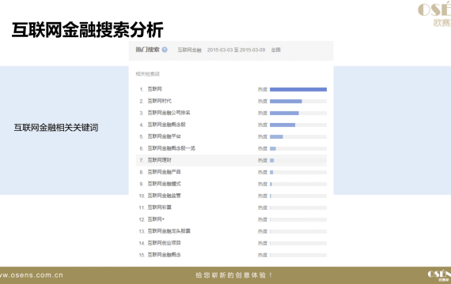Click the 相关检索词 section label
Viewport: 451px width, 284px height.
pos(147,74)
